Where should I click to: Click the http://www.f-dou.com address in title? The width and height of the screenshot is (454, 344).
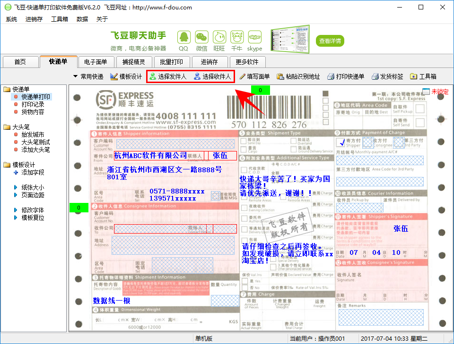[162, 8]
